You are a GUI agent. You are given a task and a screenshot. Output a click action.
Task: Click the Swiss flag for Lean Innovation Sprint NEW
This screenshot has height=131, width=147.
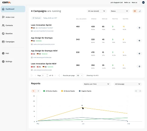tap(32, 67)
